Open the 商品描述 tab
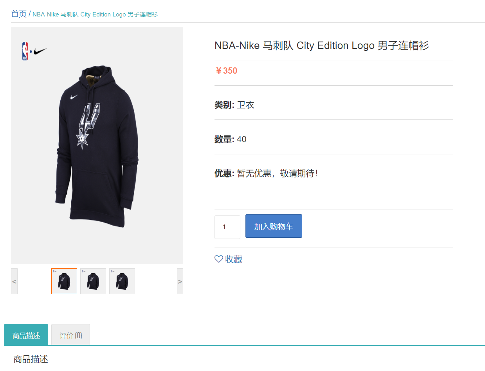485x371 pixels. point(26,335)
